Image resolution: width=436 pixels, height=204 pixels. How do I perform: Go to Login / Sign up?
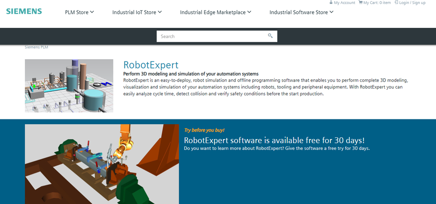412,3
